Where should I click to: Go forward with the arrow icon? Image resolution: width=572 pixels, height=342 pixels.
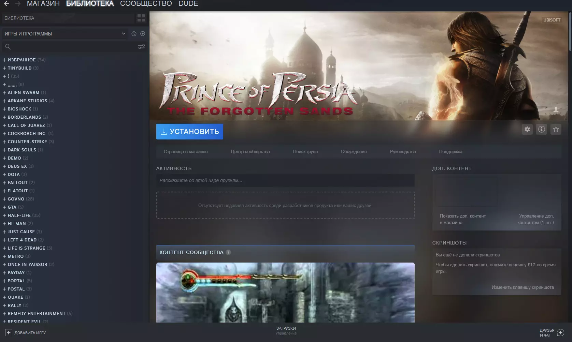(x=18, y=4)
